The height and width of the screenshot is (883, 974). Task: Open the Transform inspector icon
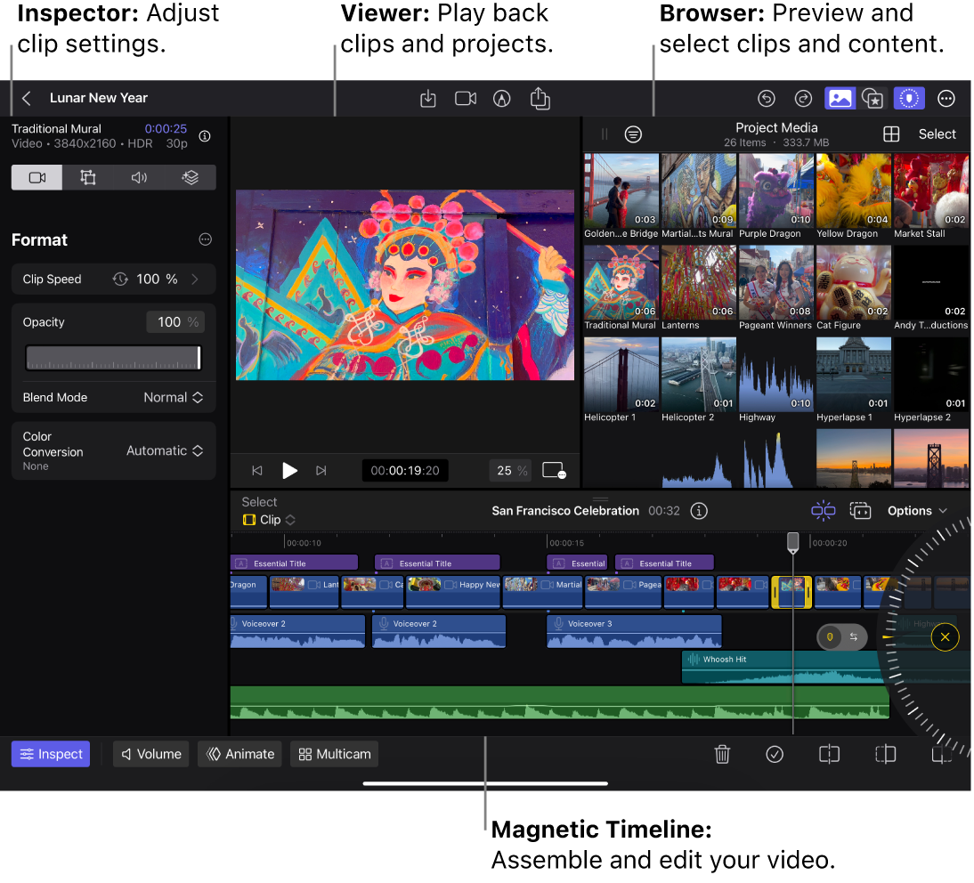pyautogui.click(x=87, y=177)
